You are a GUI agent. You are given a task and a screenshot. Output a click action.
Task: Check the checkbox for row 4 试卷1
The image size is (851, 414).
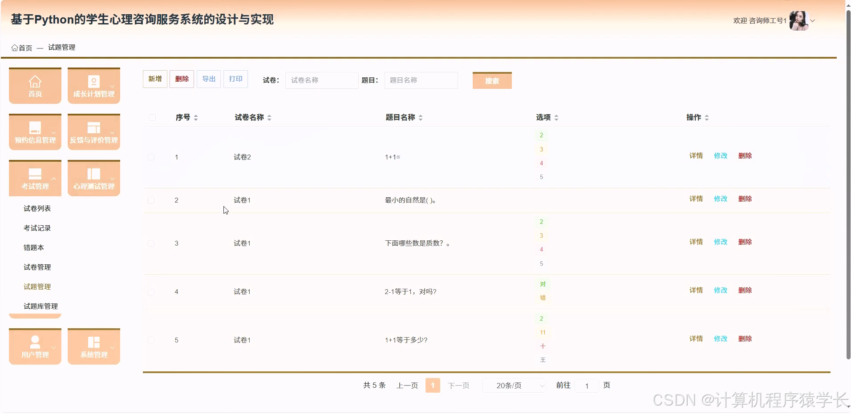[x=152, y=292]
